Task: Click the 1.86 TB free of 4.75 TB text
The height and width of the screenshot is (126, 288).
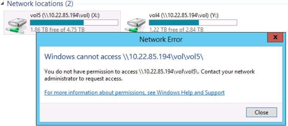Action: click(57, 30)
